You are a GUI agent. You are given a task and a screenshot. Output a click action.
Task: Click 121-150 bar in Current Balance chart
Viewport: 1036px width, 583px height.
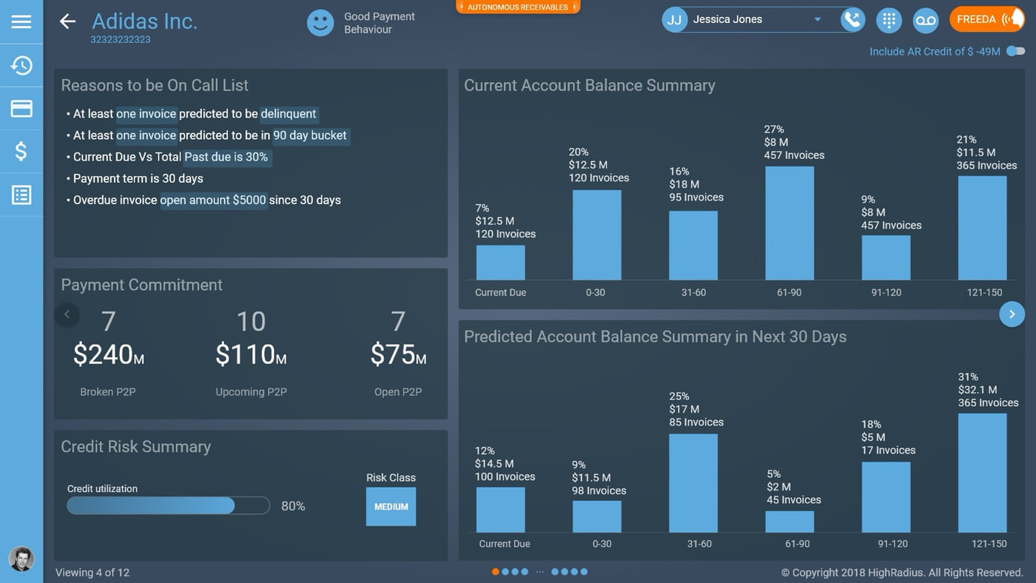click(982, 228)
